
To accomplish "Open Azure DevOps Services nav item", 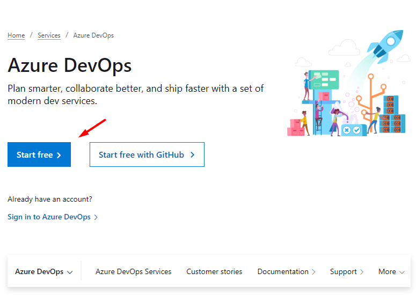I will 134,272.
